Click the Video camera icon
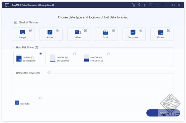 tap(78, 32)
